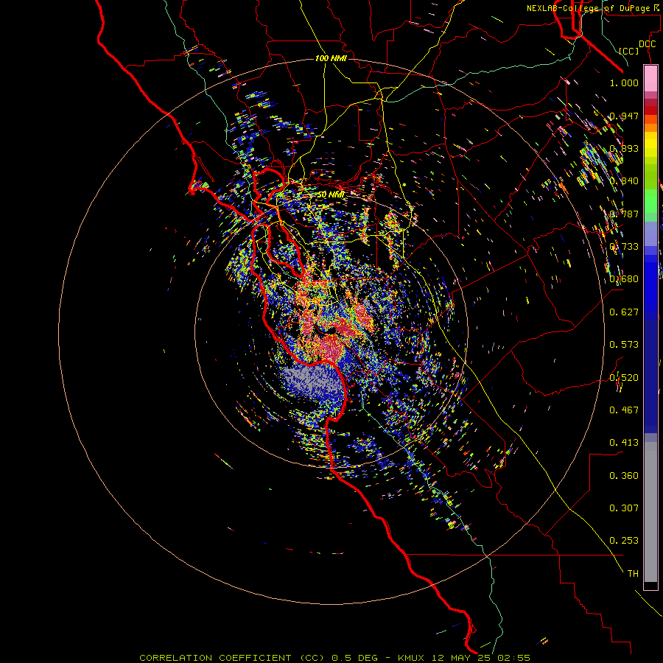Click the TH threshold label
The height and width of the screenshot is (663, 663).
click(x=633, y=574)
